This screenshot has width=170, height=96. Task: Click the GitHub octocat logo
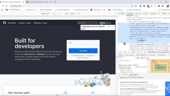click(5, 23)
